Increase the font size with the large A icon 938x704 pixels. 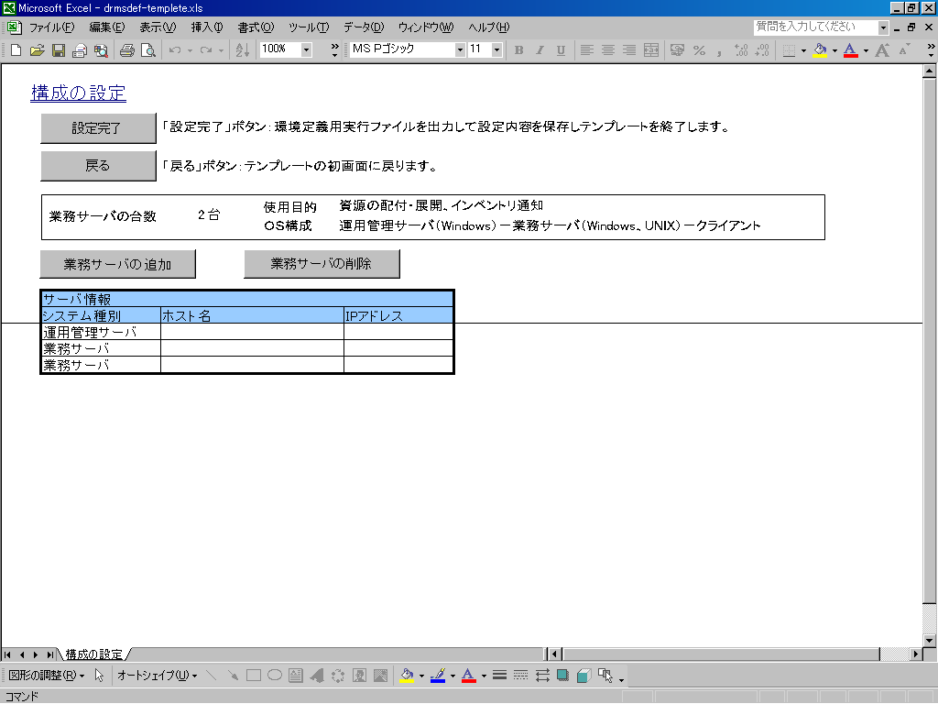tap(882, 50)
